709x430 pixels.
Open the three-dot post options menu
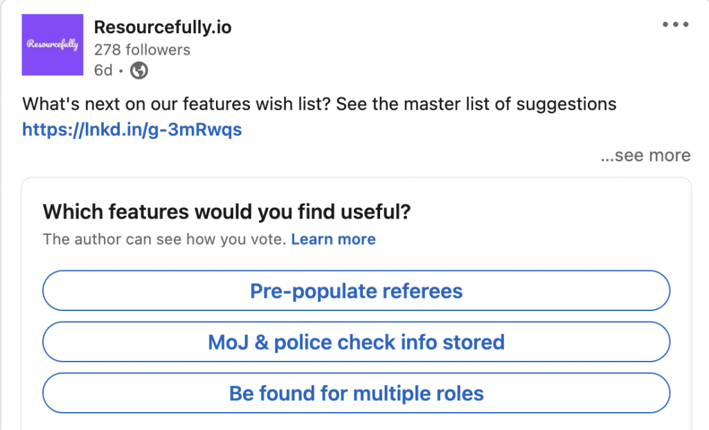pos(676,24)
